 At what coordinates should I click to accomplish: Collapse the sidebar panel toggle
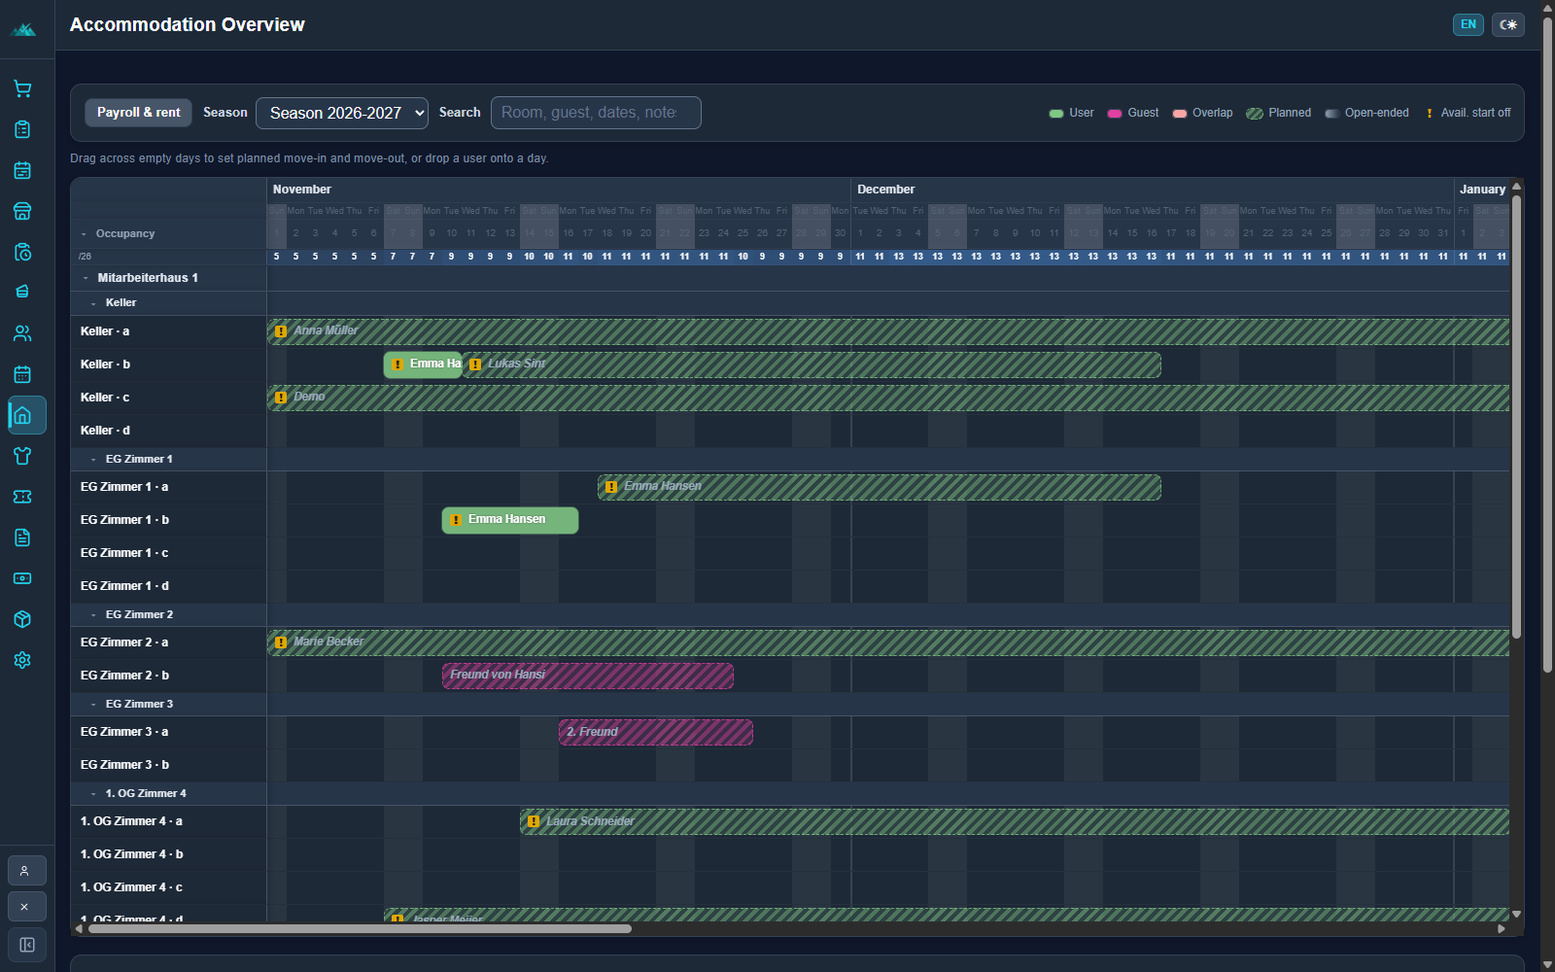coord(26,945)
